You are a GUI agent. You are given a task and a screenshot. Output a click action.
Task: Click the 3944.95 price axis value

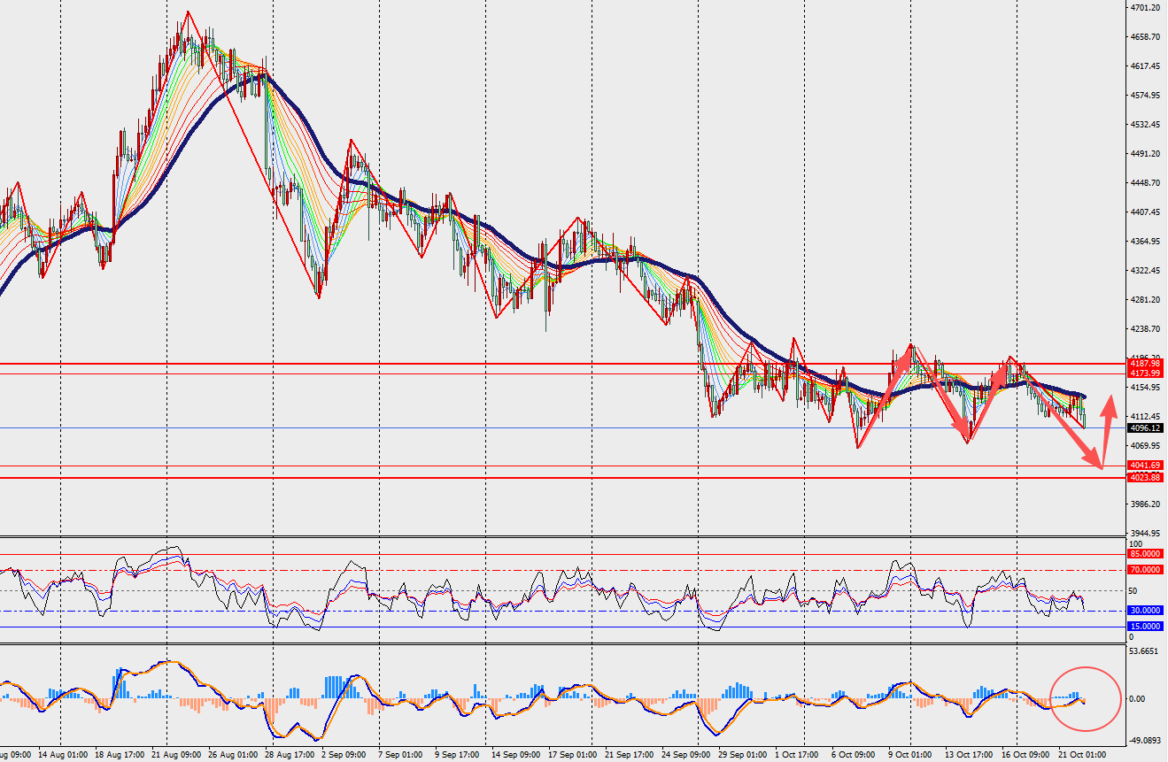click(1145, 534)
